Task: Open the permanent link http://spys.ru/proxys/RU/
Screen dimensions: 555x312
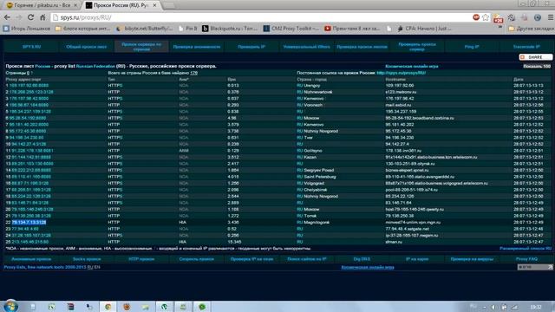Action: [x=401, y=73]
